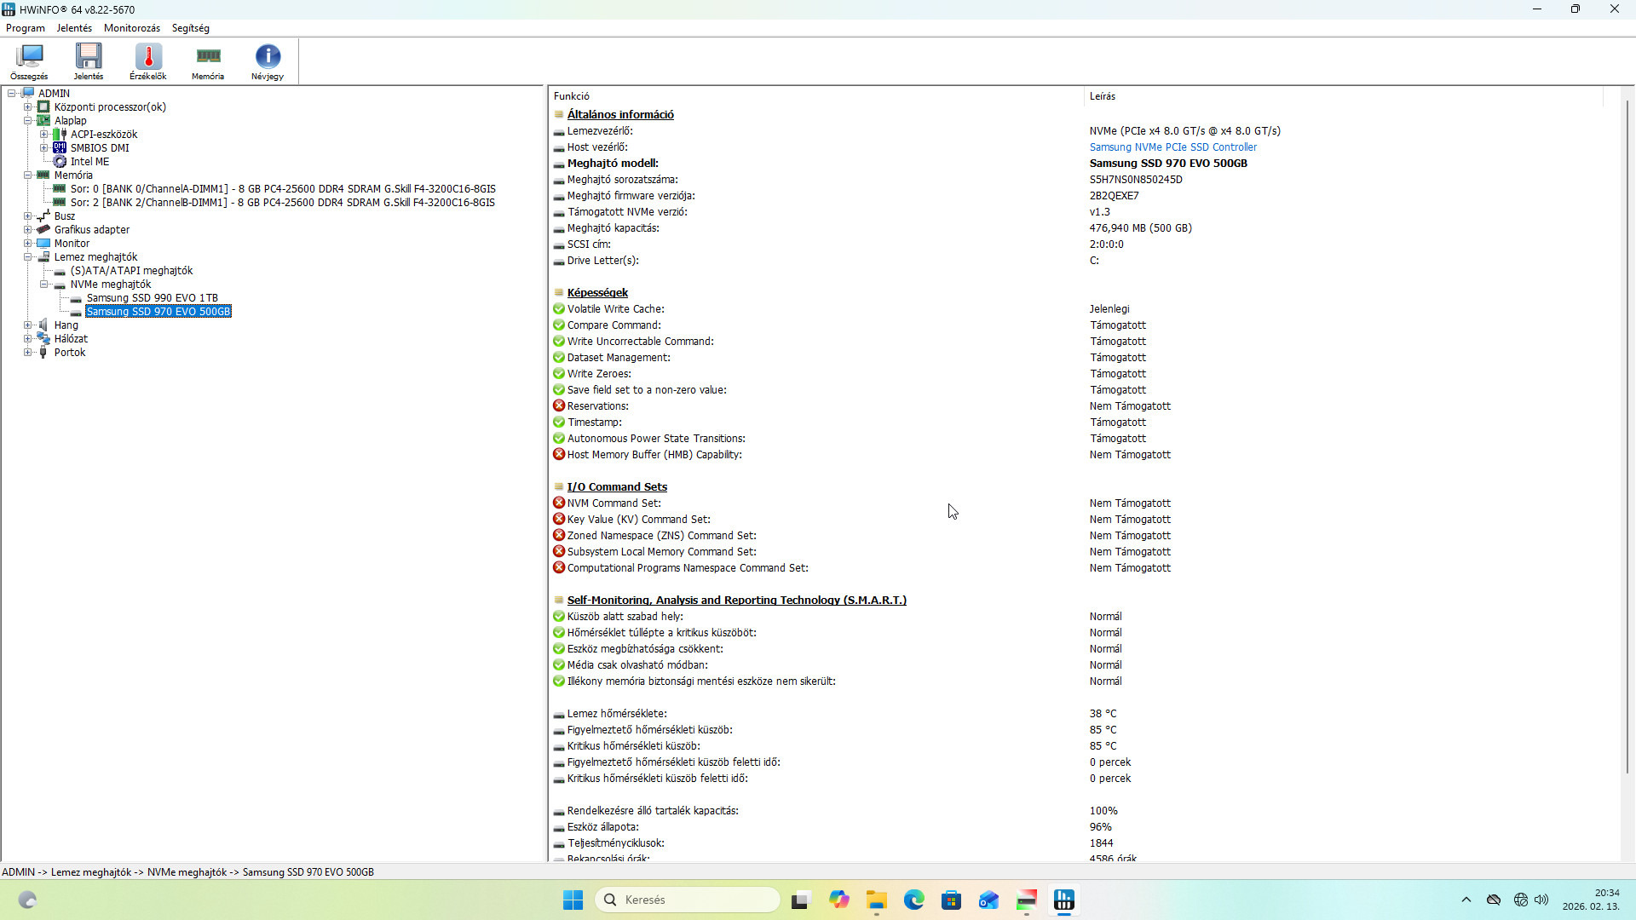Select Samsung SSD 990 EVO 1TB drive
Image resolution: width=1636 pixels, height=920 pixels.
pyautogui.click(x=152, y=298)
